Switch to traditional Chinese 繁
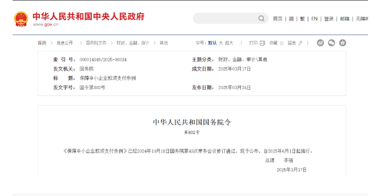 click(302, 19)
